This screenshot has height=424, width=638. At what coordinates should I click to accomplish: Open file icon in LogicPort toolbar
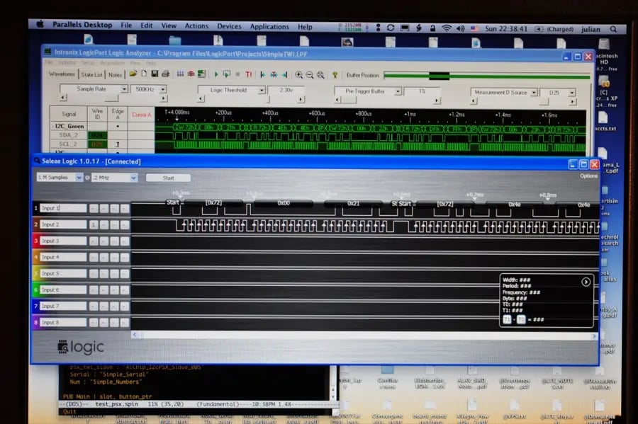(x=133, y=74)
